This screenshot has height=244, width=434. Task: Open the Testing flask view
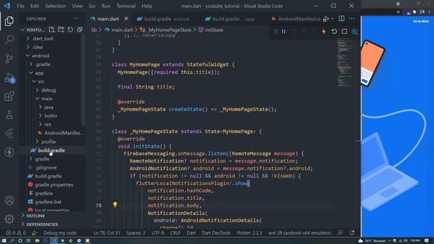click(9, 115)
